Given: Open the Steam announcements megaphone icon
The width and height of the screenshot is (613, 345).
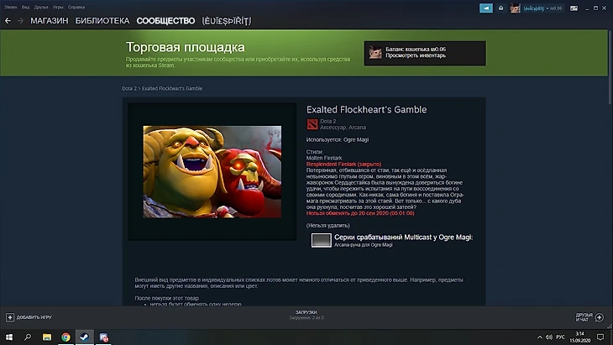Looking at the screenshot, I should 486,8.
